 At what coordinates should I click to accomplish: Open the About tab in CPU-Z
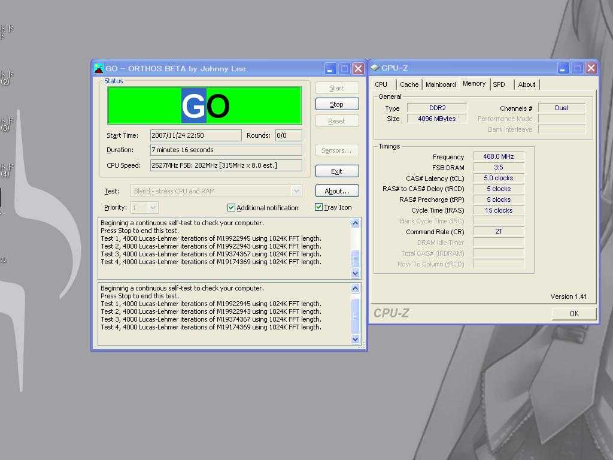527,84
